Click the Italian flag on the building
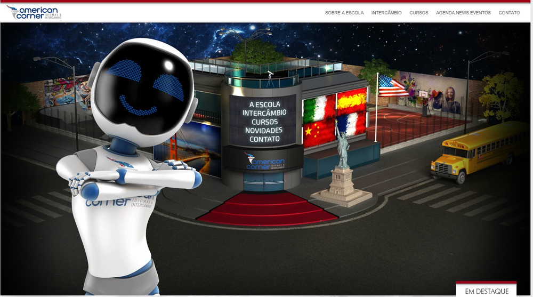533x297 pixels. click(319, 109)
